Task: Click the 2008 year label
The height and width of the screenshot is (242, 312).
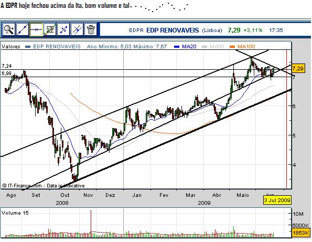Action: (x=62, y=203)
